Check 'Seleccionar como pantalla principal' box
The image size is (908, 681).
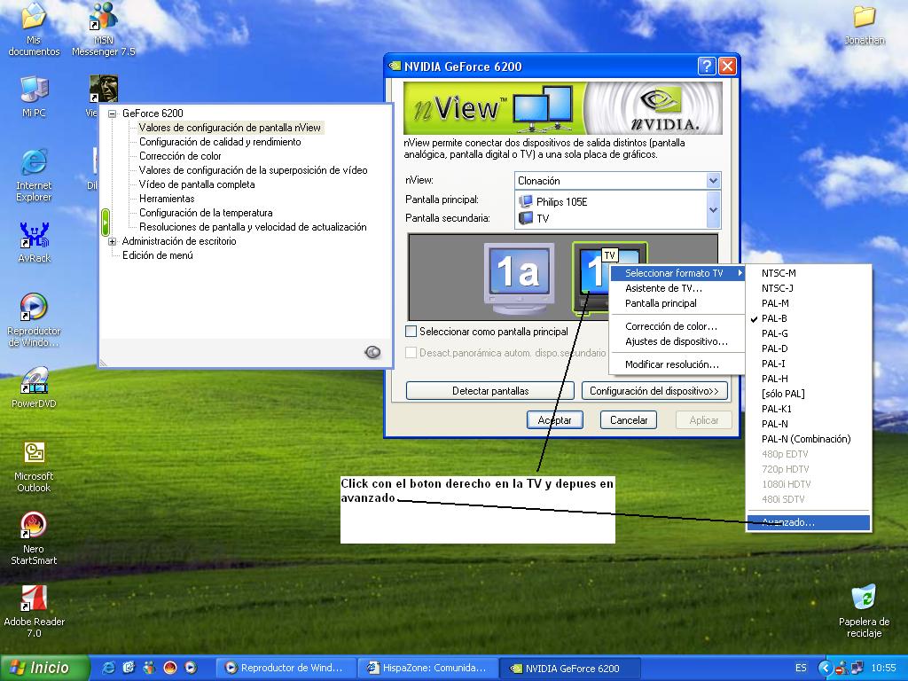tap(411, 332)
